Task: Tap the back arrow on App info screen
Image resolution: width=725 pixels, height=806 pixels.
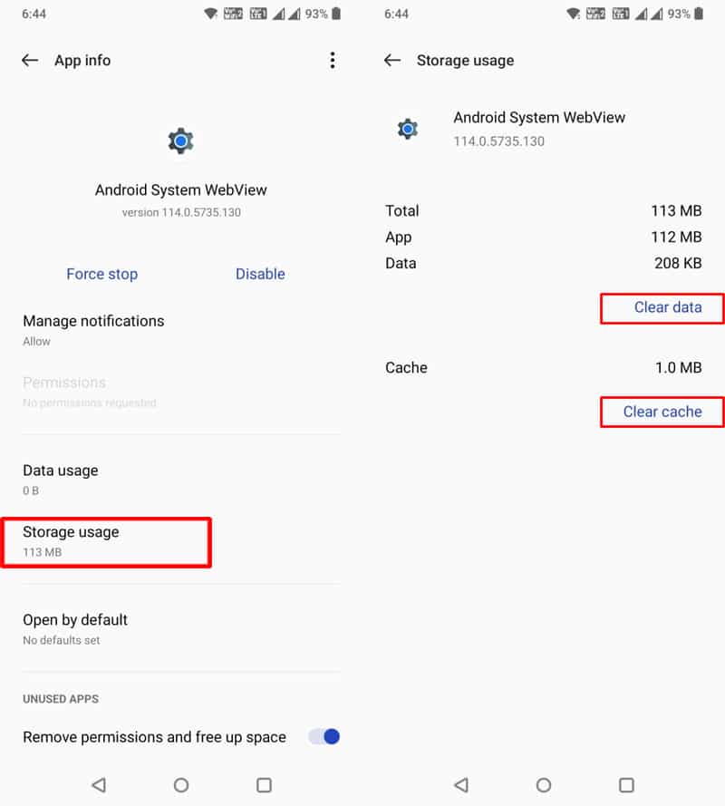Action: tap(30, 60)
